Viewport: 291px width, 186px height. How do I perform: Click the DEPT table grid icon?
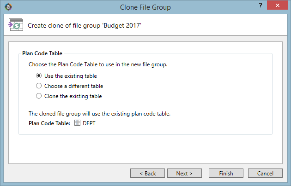(77, 123)
